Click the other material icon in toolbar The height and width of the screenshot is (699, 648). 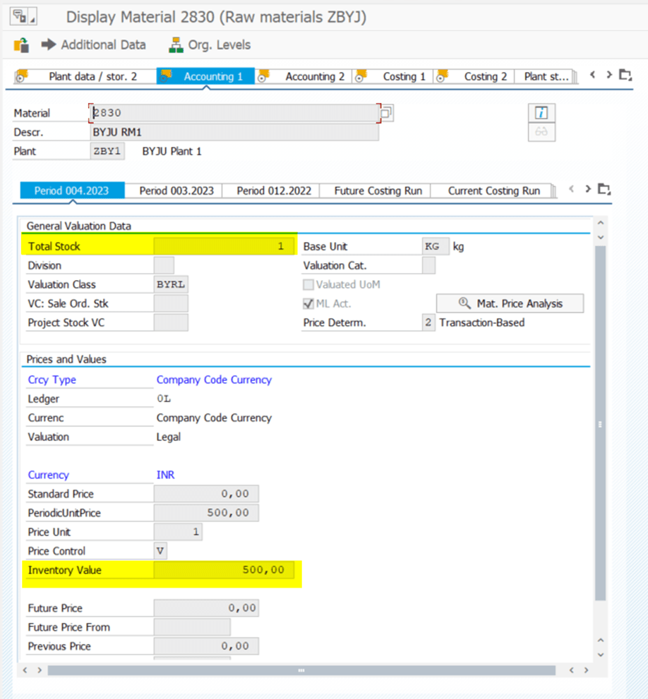pyautogui.click(x=21, y=45)
